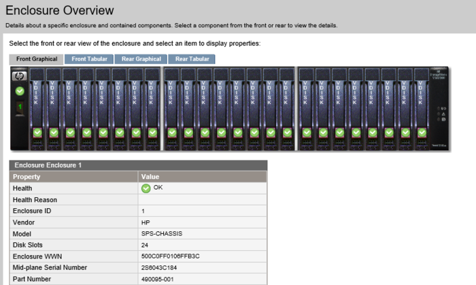
Task: Select the Enclosure WWN property label
Action: coord(37,256)
